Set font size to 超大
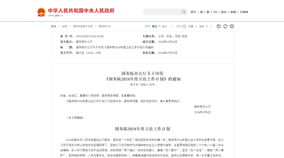 click(164, 26)
